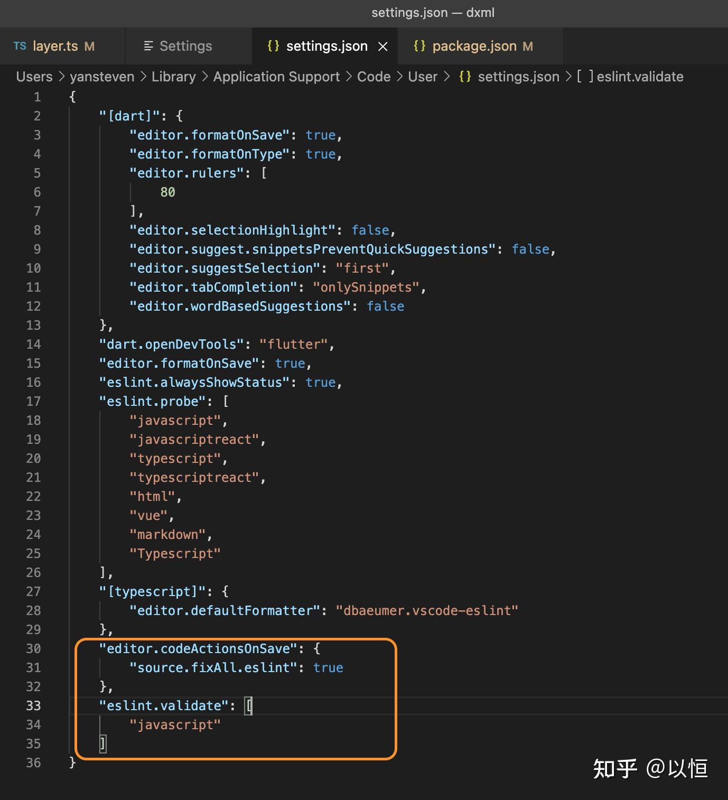
Task: Click the JSON braces icon on settings.json tab
Action: click(273, 46)
